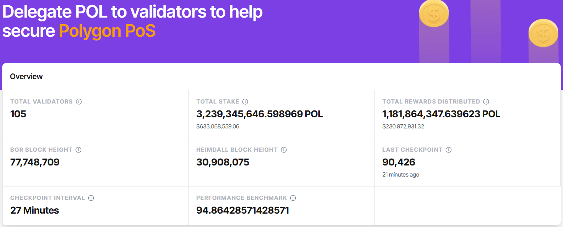Show Performance Benchmark info tooltip icon
563x227 pixels.
[x=293, y=198]
